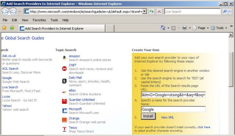Show more command bar items chevron
Image resolution: width=235 pixels, height=136 pixels.
[231, 26]
